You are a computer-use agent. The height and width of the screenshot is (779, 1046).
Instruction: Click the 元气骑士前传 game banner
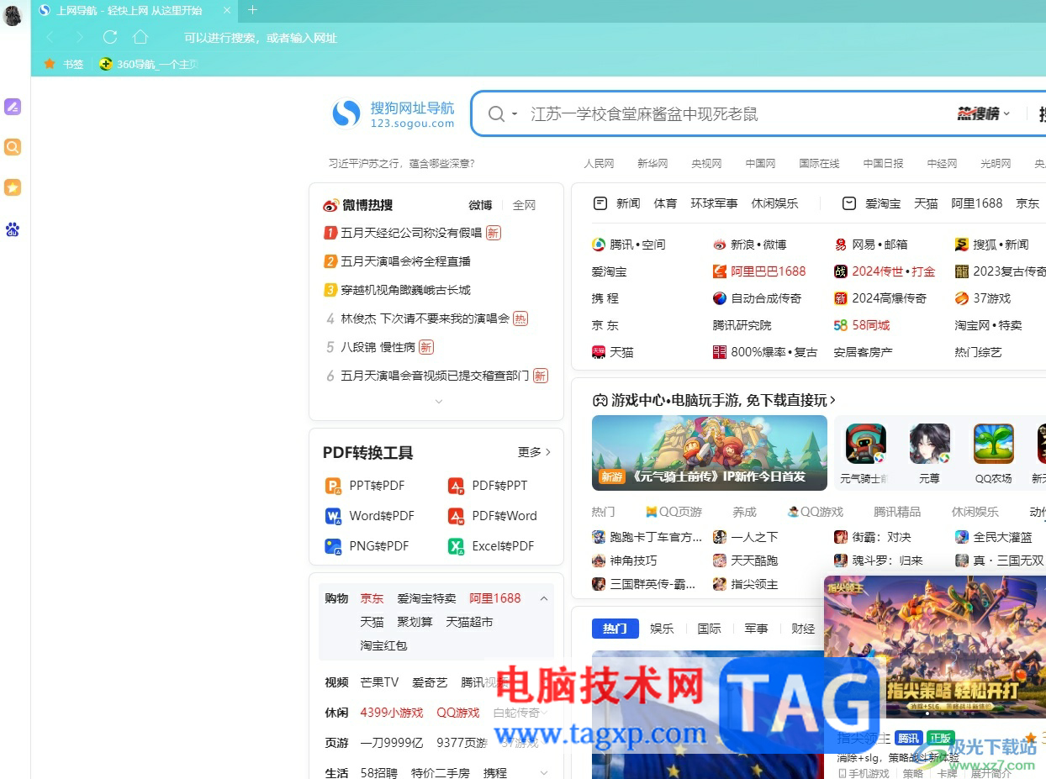coord(710,453)
